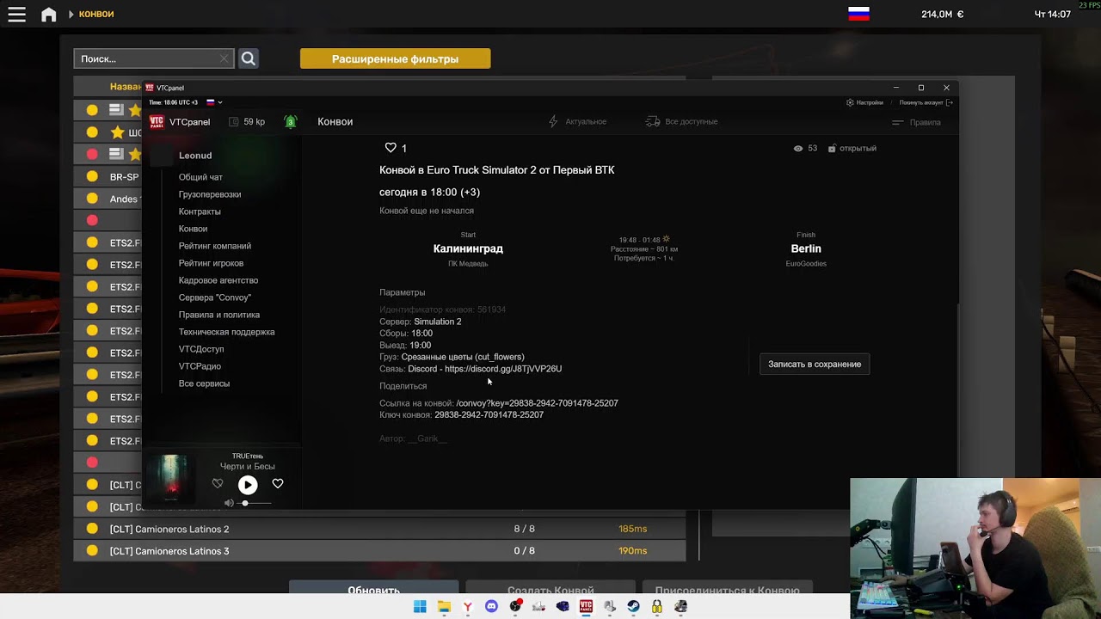Open Правила и политика in sidebar
This screenshot has height=619, width=1101.
[x=219, y=315]
